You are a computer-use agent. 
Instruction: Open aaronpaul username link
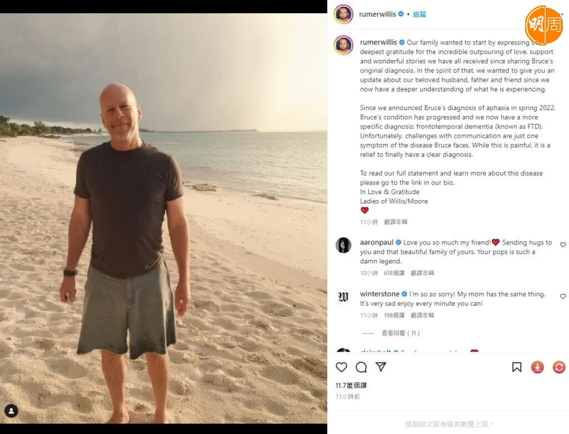(377, 242)
